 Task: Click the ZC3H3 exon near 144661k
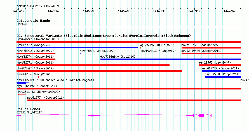tap(93, 116)
